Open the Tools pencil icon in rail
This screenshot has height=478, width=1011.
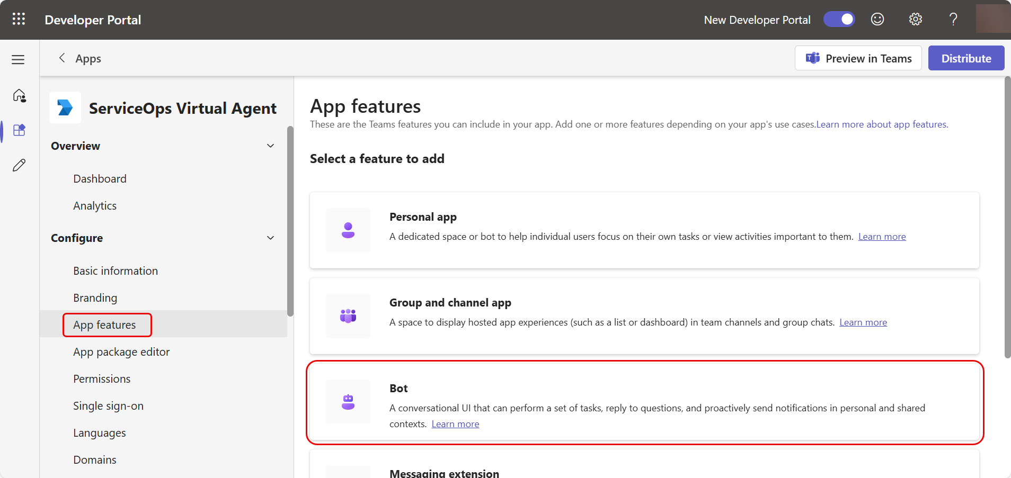click(19, 165)
